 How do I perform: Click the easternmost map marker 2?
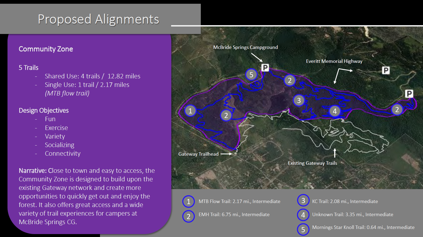pos(397,109)
